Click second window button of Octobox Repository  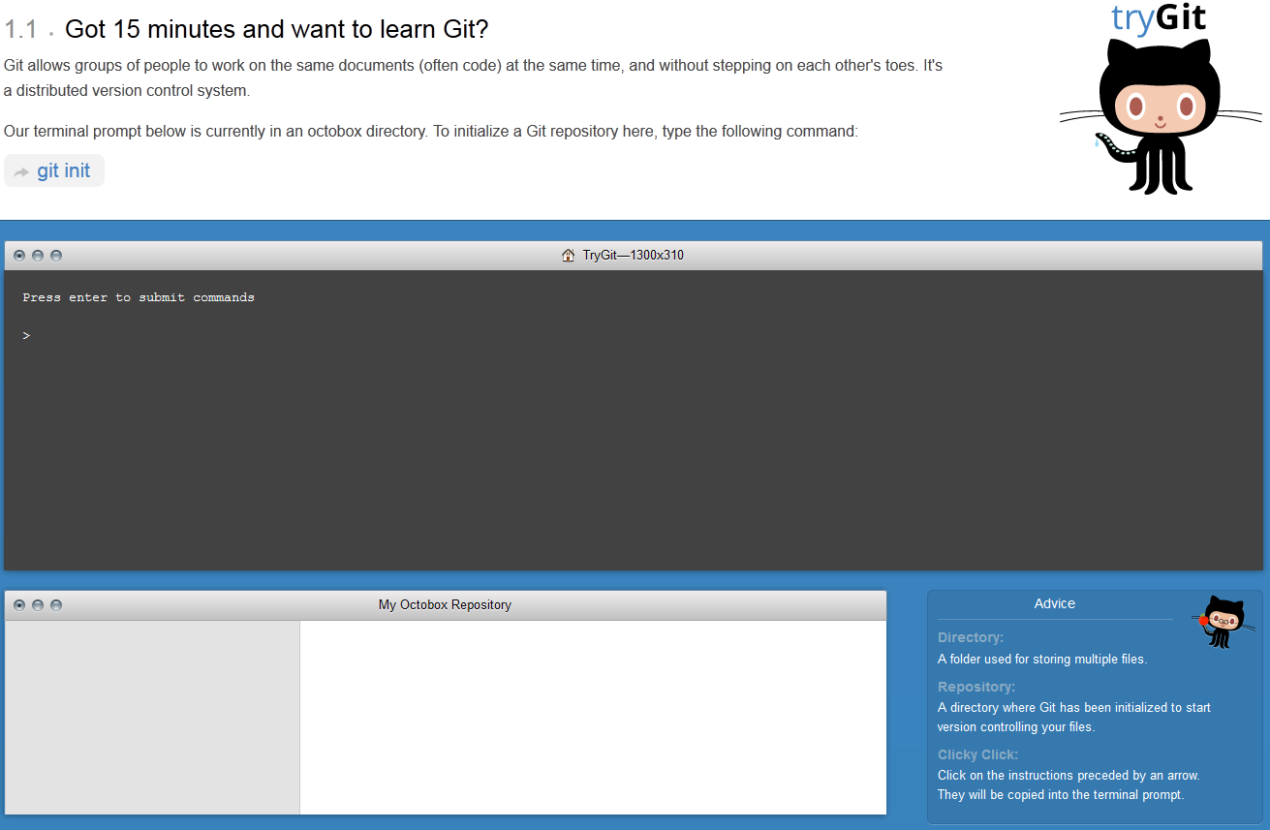pos(38,605)
